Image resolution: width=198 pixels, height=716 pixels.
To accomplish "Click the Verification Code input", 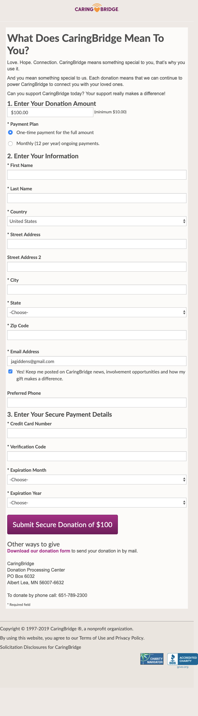I will [97, 456].
